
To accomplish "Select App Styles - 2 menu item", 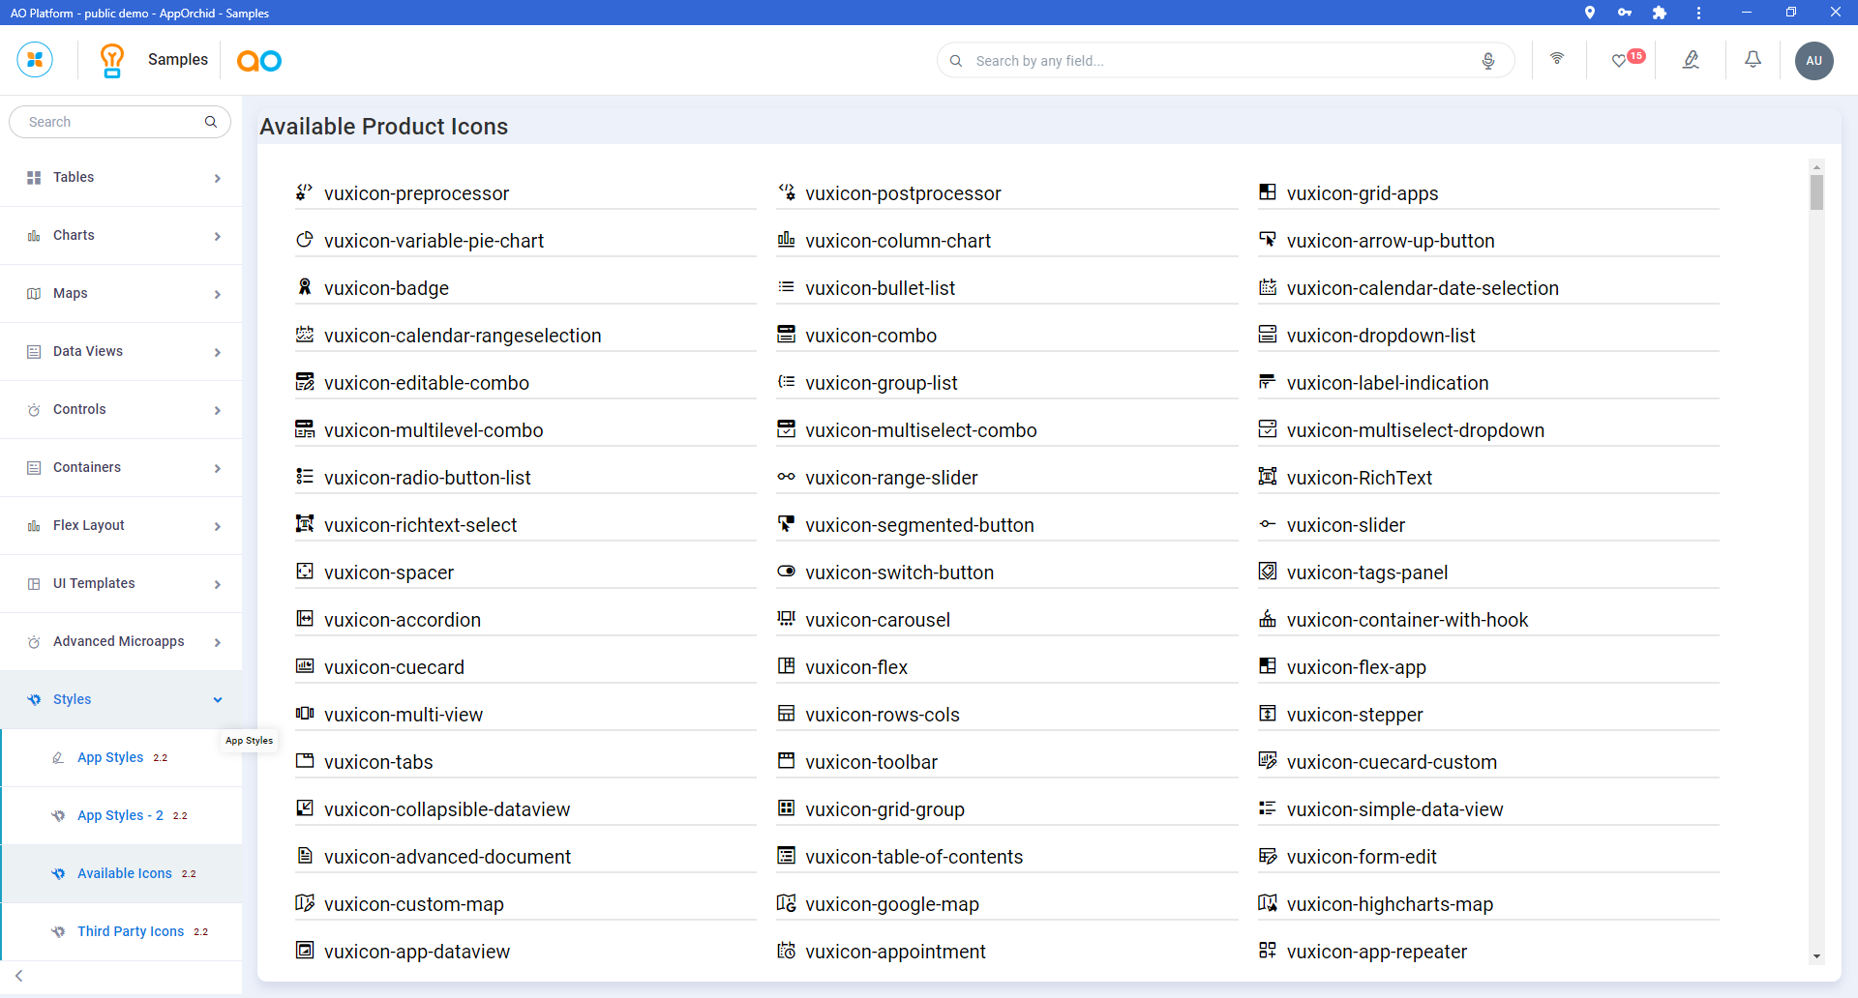I will click(x=120, y=815).
